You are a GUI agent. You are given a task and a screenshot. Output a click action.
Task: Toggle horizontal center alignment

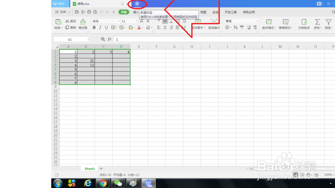[165, 27]
